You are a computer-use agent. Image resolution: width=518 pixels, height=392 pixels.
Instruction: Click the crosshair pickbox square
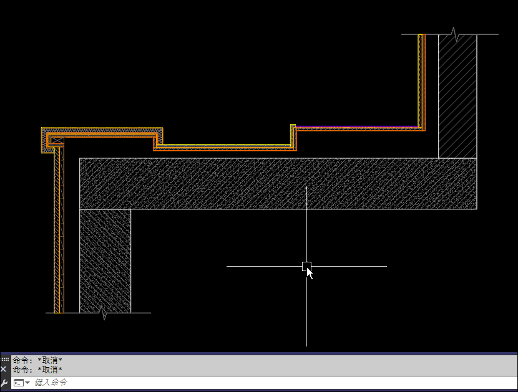point(306,266)
